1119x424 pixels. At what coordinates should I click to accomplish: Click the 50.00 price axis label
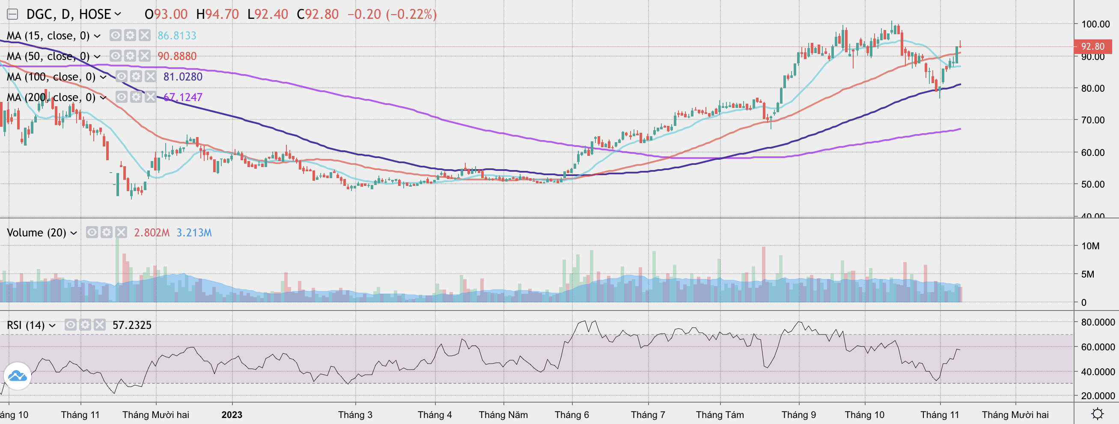pyautogui.click(x=1092, y=184)
